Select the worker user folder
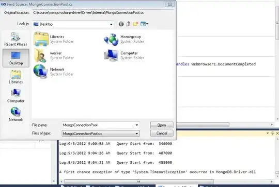This screenshot has width=279, height=187. point(54,56)
